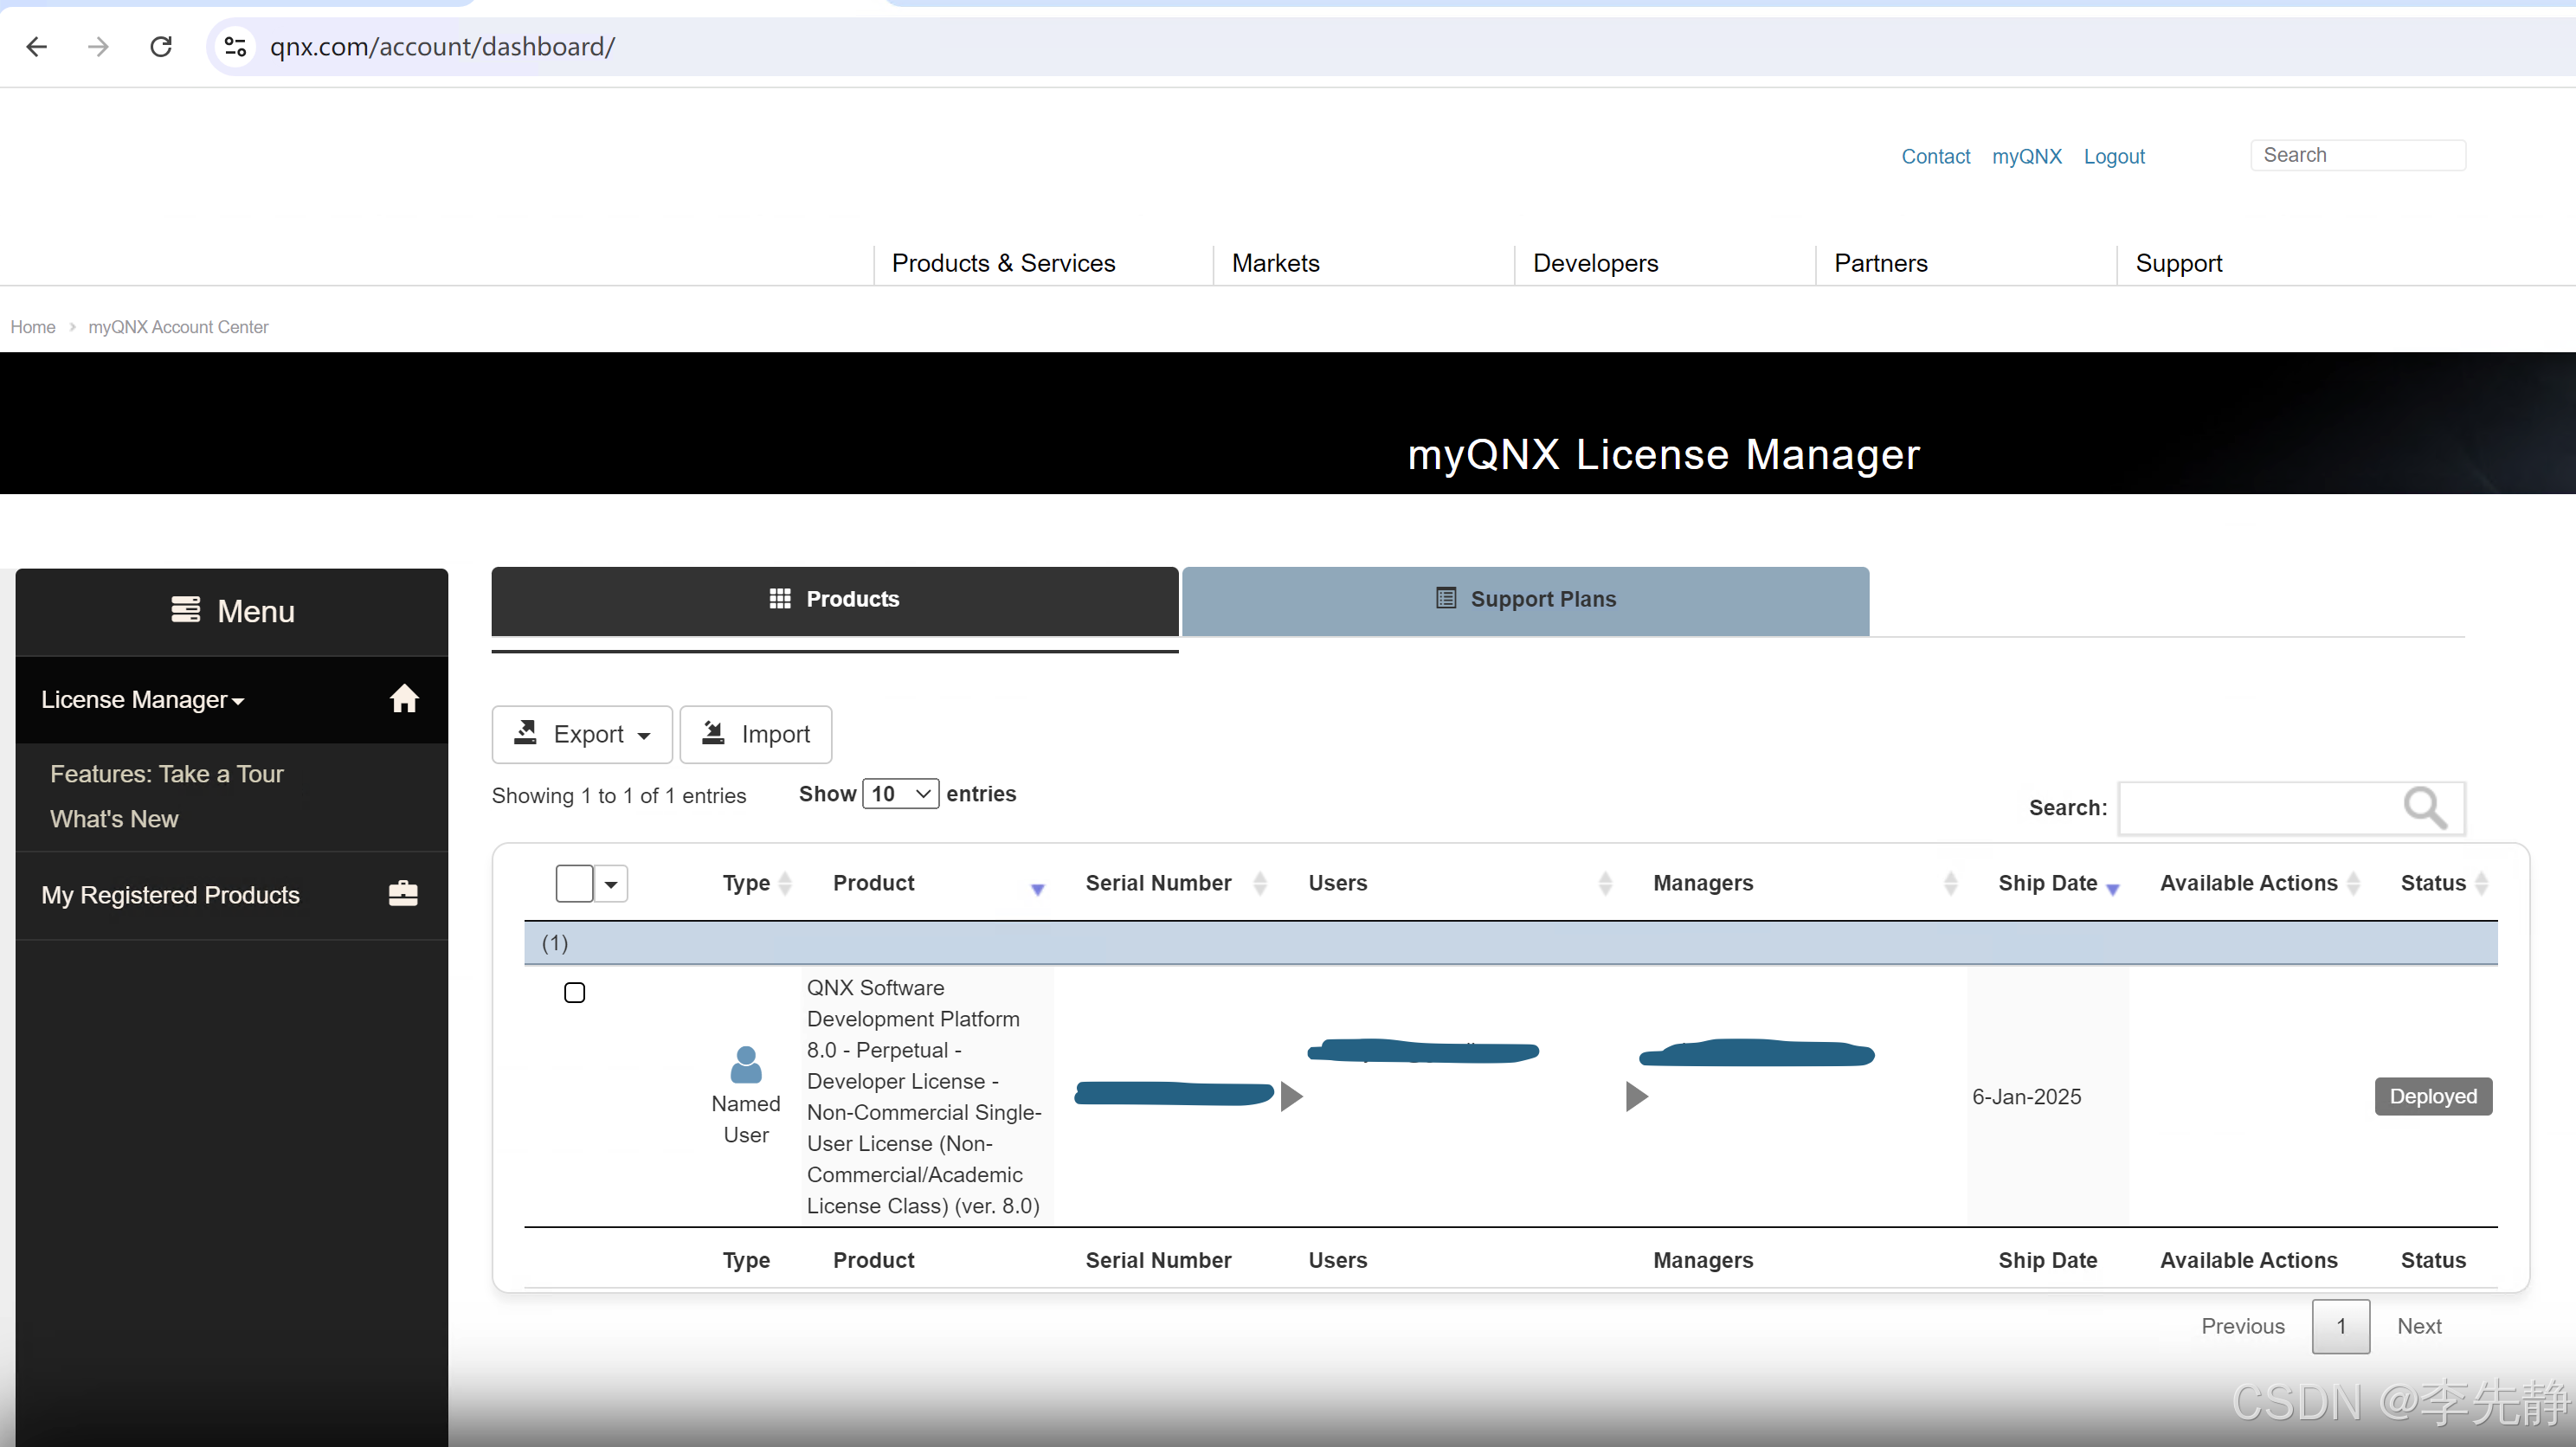Click the browser reload icon
Image resolution: width=2576 pixels, height=1447 pixels.
tap(161, 46)
